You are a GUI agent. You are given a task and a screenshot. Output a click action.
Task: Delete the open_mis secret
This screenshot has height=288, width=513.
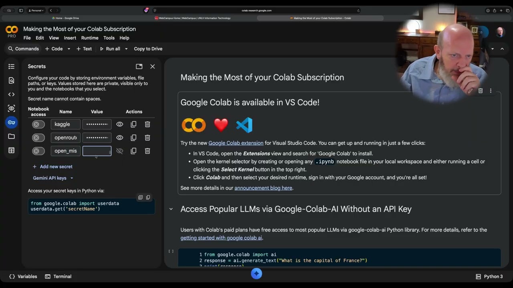147,151
